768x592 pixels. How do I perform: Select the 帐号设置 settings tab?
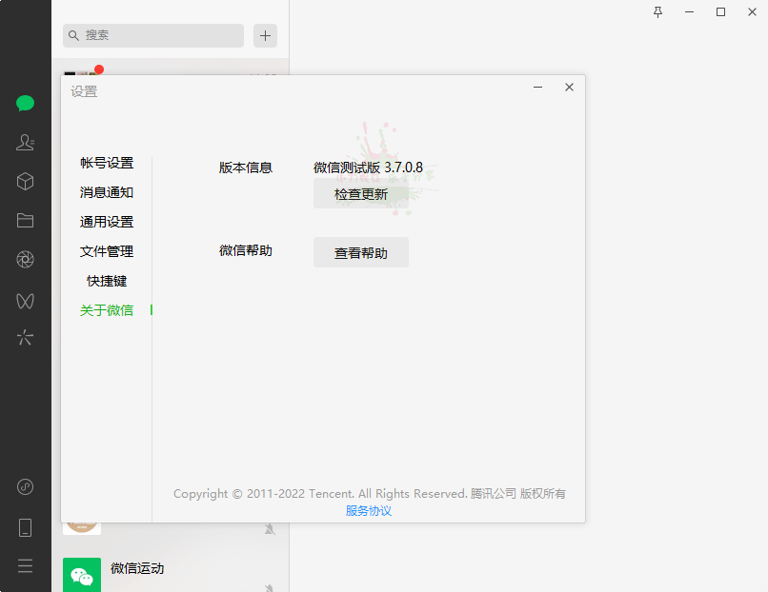pyautogui.click(x=107, y=163)
